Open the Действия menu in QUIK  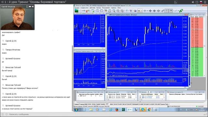92,8
